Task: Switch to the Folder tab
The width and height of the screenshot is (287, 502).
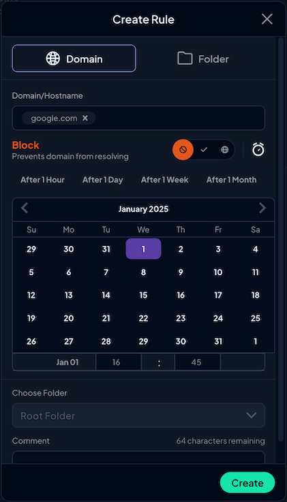Action: [203, 59]
